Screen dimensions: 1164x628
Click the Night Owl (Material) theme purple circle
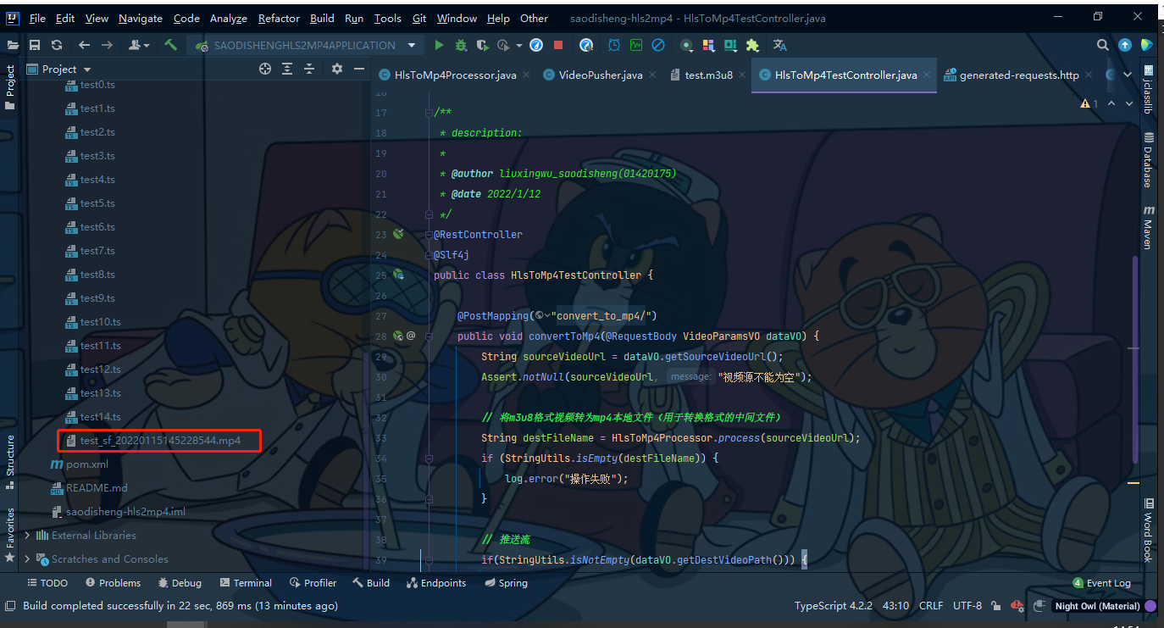1150,606
